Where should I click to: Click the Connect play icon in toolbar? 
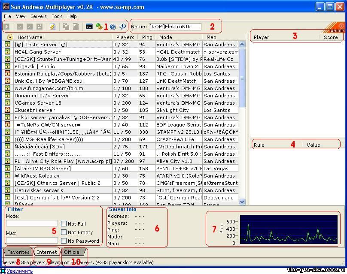pos(7,27)
